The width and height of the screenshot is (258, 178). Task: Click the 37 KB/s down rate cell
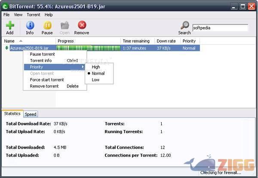[x=163, y=48]
